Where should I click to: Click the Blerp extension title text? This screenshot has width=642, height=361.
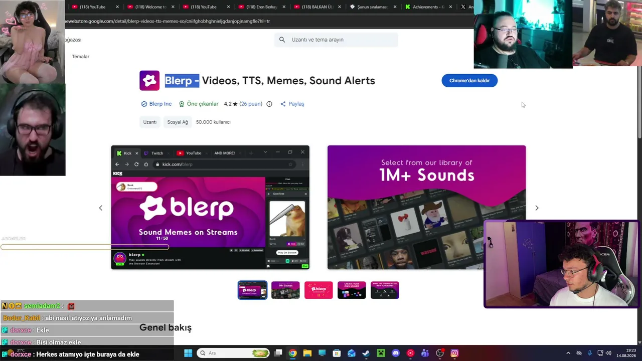coord(270,81)
